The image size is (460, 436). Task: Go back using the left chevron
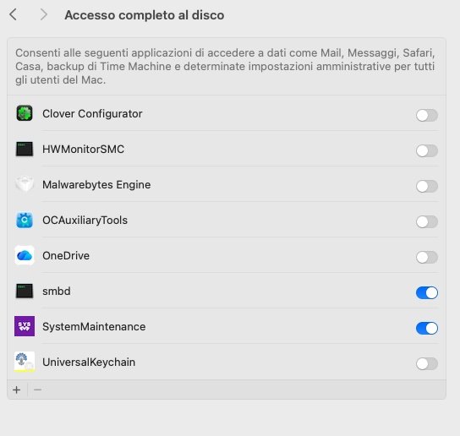tap(14, 14)
